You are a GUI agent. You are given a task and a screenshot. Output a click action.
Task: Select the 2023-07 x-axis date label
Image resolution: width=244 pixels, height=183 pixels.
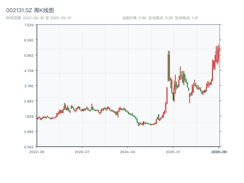(82, 152)
